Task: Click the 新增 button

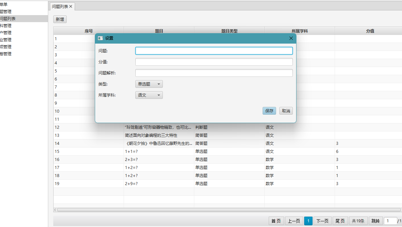Action: tap(60, 19)
